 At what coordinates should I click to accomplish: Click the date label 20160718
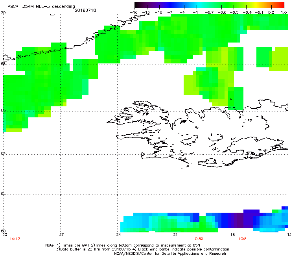tap(85, 10)
